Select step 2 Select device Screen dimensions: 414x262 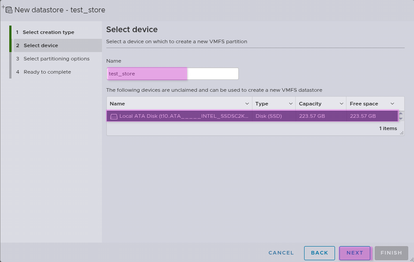tap(41, 45)
